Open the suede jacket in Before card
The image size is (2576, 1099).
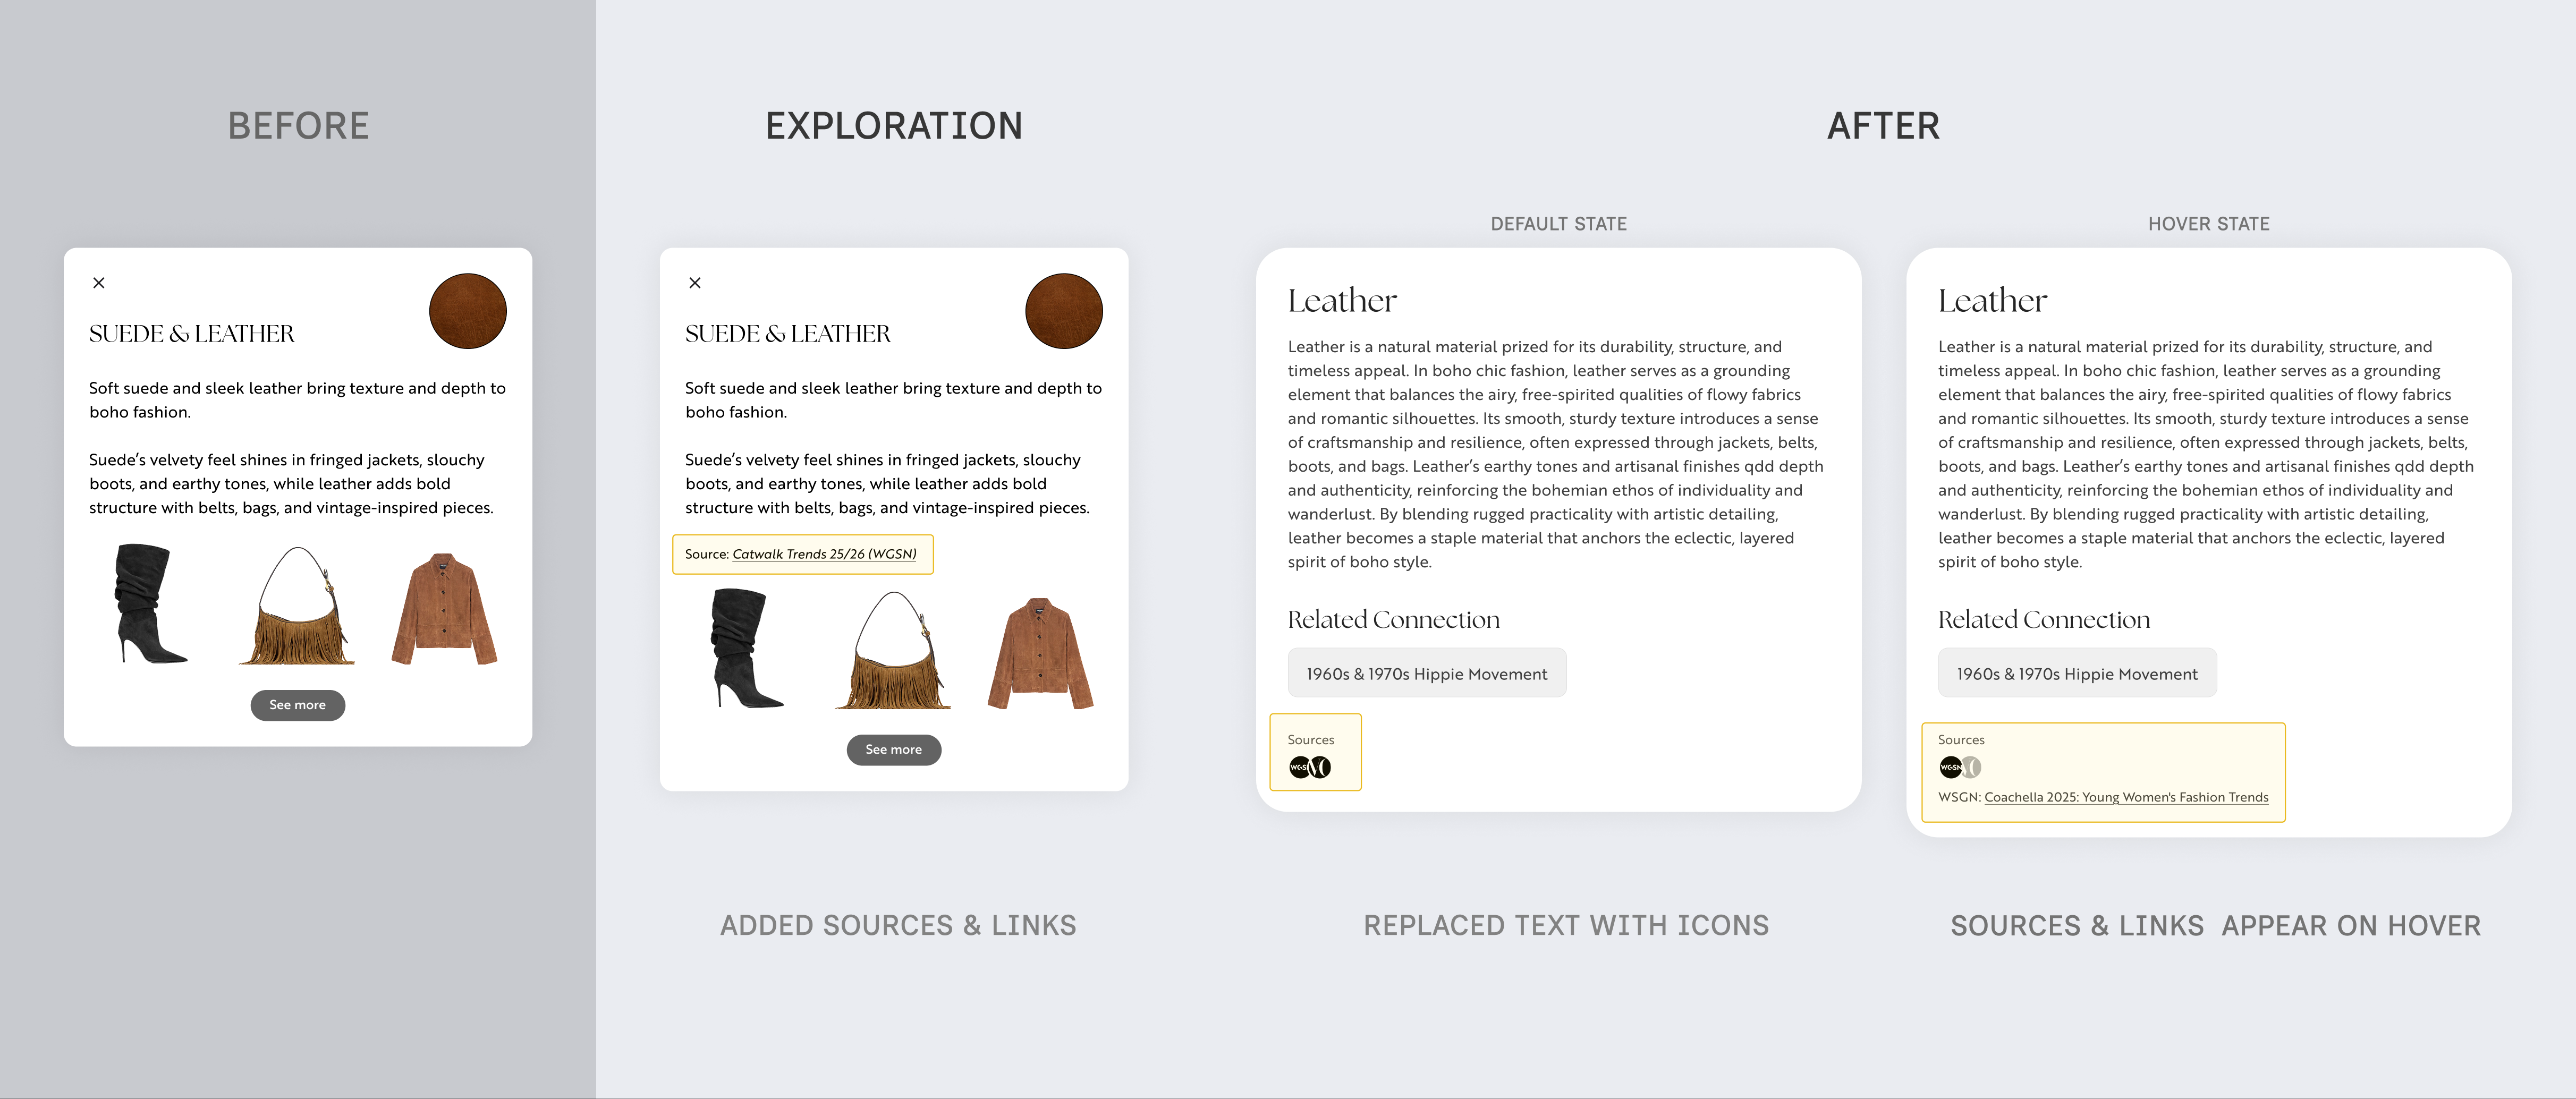coord(444,608)
